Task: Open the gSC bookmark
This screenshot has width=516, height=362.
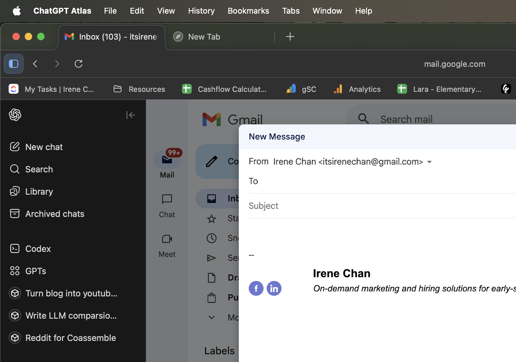Action: tap(301, 89)
